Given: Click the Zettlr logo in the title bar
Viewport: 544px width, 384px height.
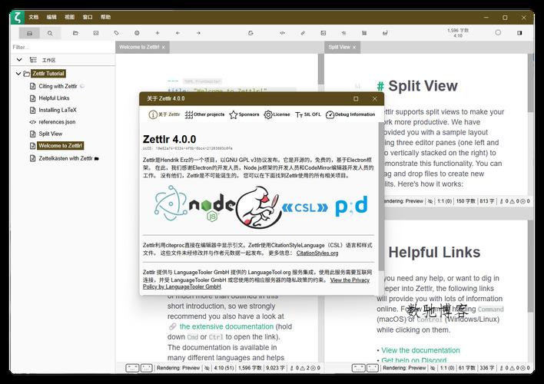Looking at the screenshot, I should coord(18,17).
